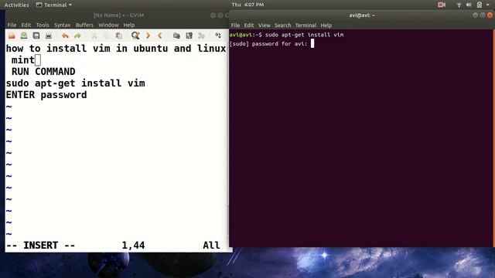
Task: Click the battery icon in top bar
Action: point(480,5)
